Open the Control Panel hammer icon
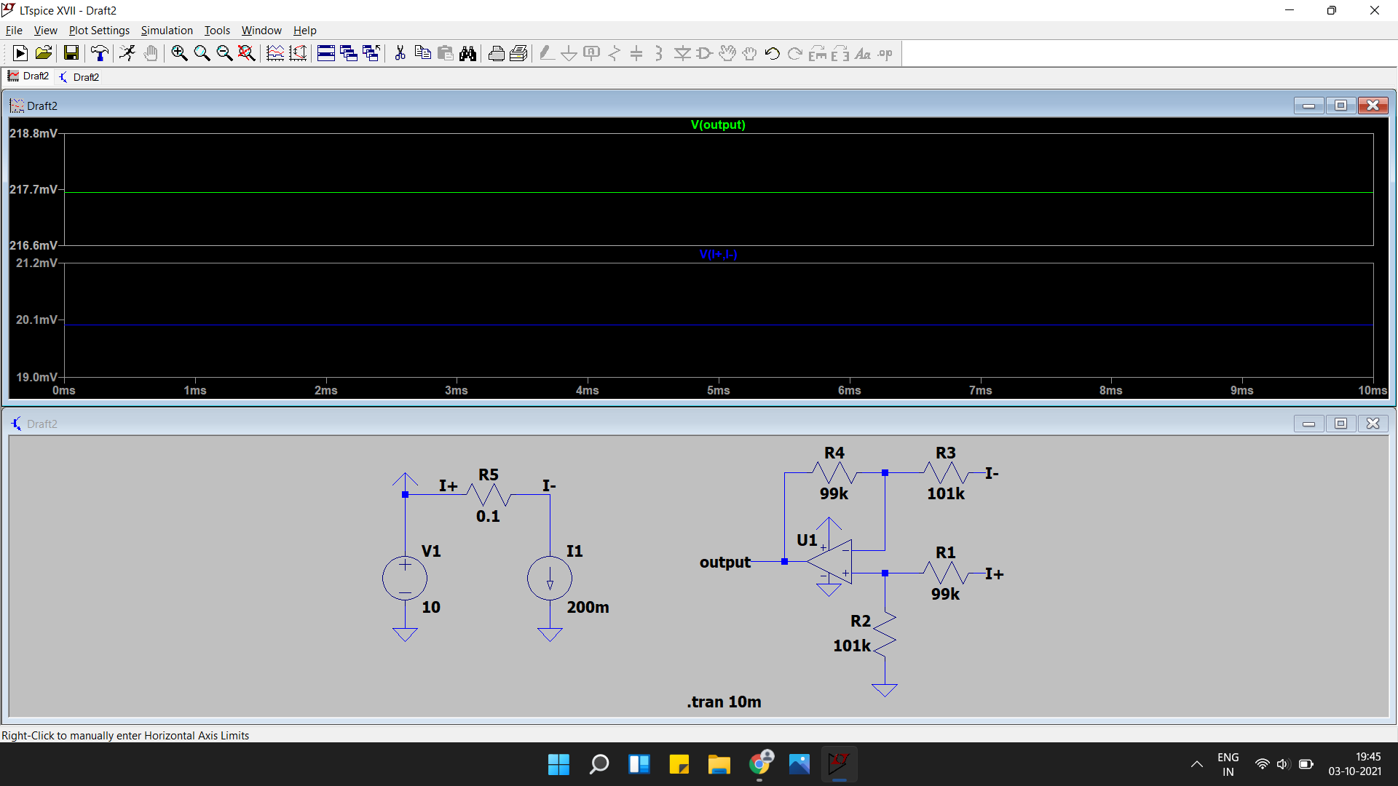This screenshot has width=1398, height=786. [x=100, y=53]
